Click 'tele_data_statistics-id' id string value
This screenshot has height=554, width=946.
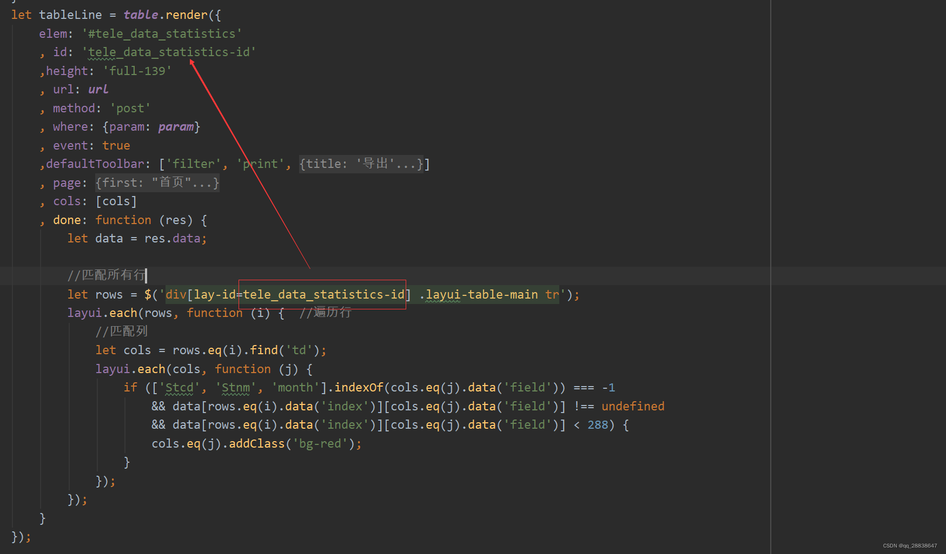(x=169, y=52)
